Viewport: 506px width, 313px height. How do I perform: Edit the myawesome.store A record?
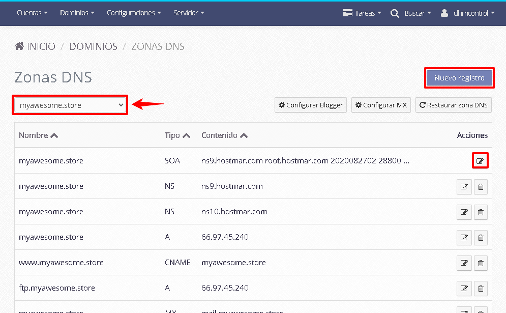(464, 238)
